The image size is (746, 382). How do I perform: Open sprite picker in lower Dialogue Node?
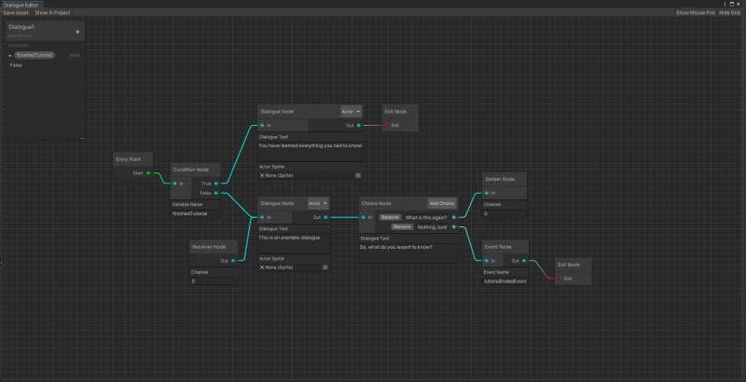coord(325,267)
